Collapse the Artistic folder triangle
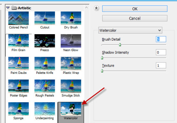This screenshot has width=177, height=123. 8,8
